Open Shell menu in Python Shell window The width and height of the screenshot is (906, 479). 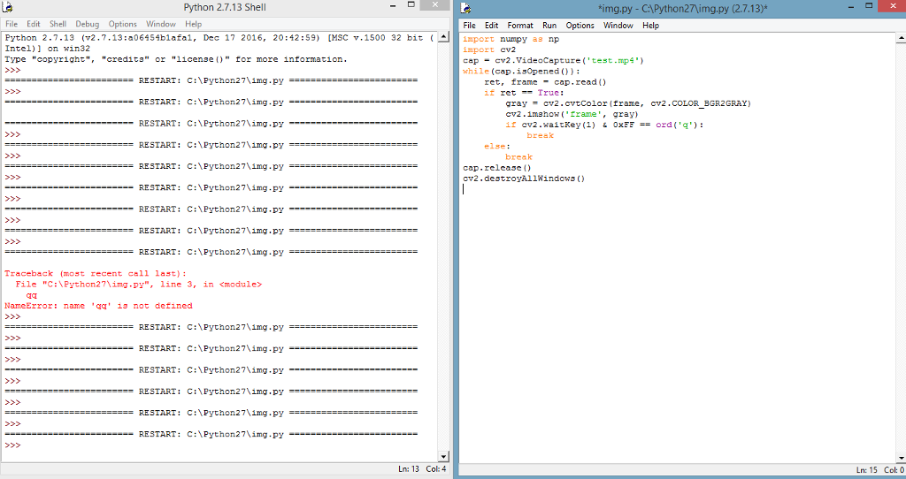(58, 24)
